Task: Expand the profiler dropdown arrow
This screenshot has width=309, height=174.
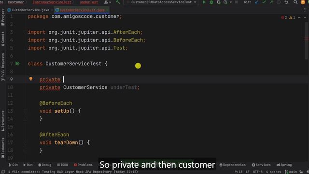Action: click(231, 2)
